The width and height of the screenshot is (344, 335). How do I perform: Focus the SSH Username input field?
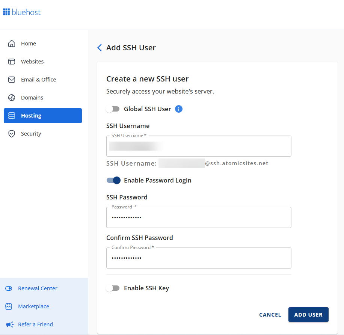pyautogui.click(x=199, y=146)
